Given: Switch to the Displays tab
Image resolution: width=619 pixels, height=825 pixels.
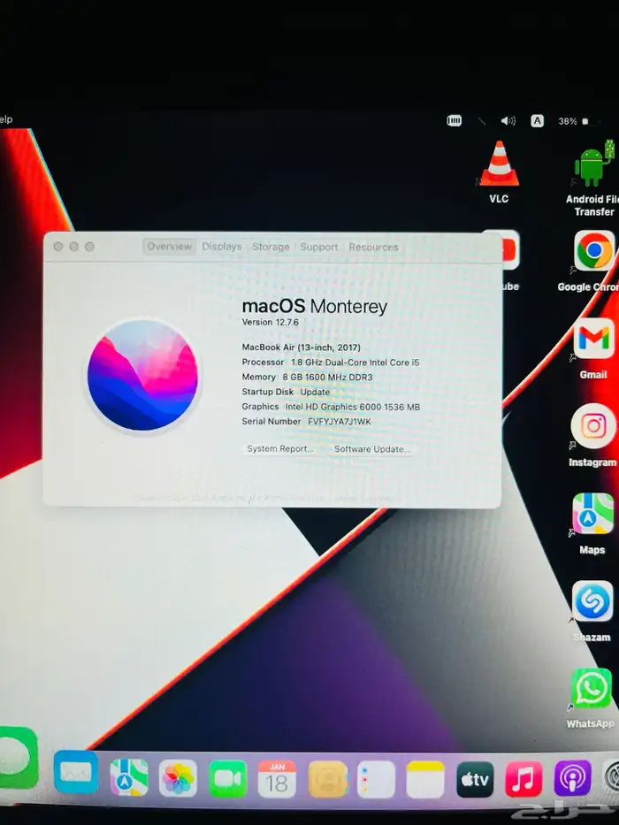Looking at the screenshot, I should [221, 248].
